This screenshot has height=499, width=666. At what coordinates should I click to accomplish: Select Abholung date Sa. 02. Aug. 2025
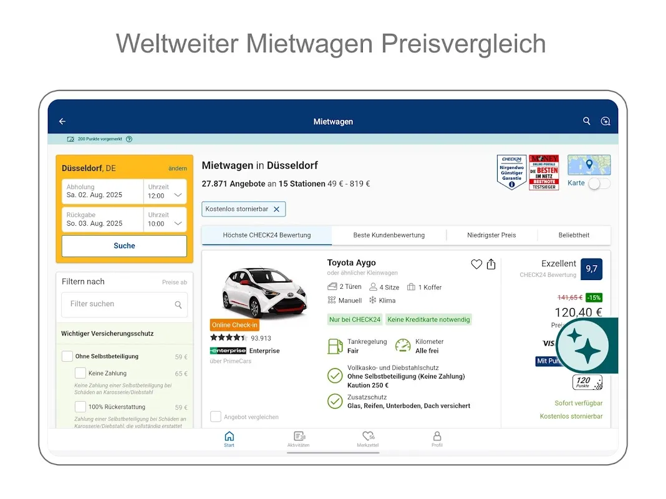coord(102,191)
